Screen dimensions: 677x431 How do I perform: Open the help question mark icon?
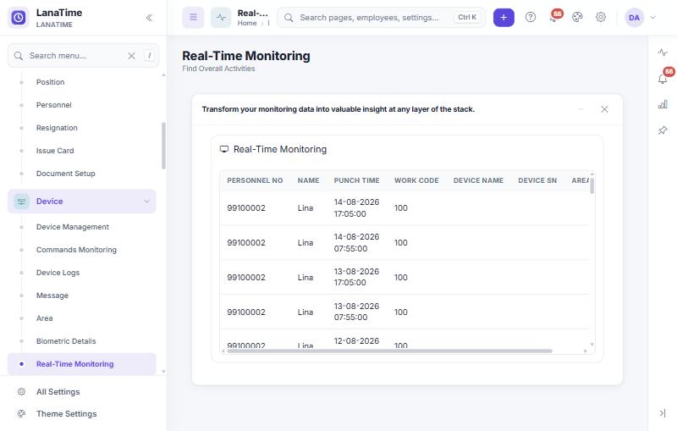(531, 17)
